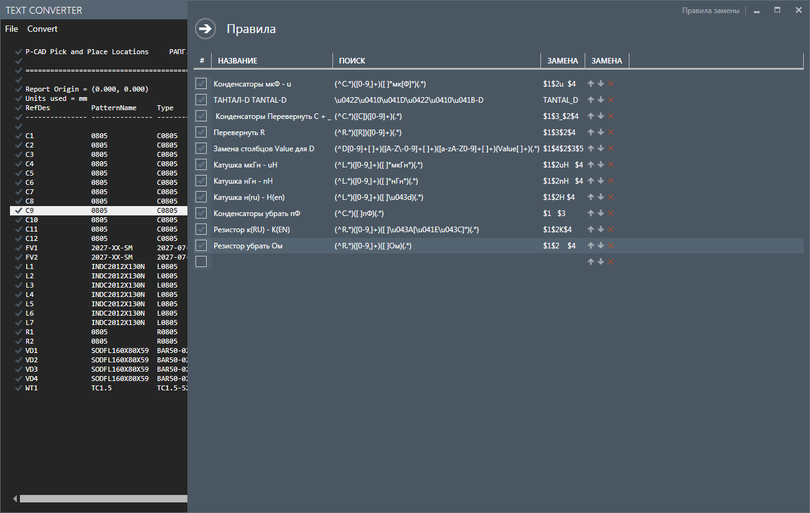Toggle checkbox for Конденсаторы Перевернуть C rule

pos(201,116)
